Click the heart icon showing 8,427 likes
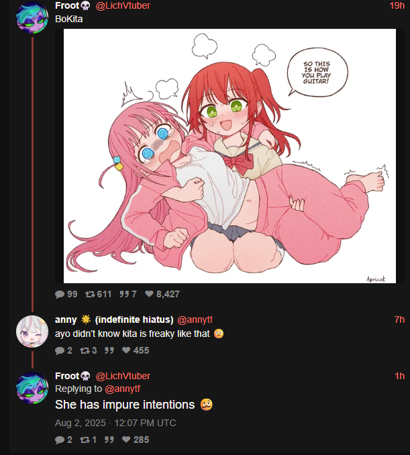410x455 pixels. tap(149, 294)
